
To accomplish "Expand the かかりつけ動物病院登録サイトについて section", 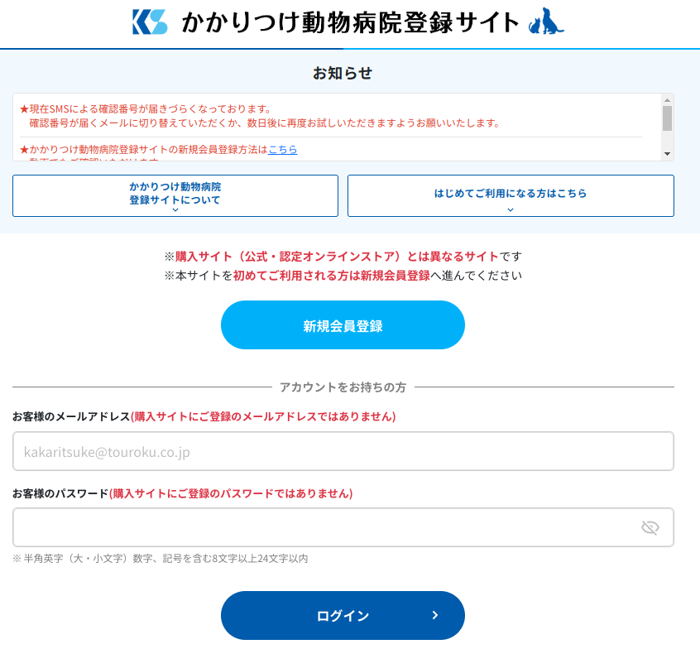I will point(175,194).
